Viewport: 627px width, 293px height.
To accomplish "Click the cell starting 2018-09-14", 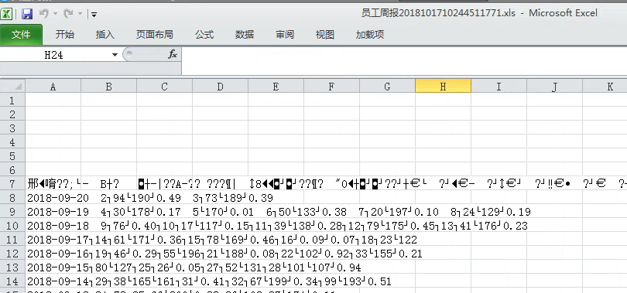I will click(53, 281).
